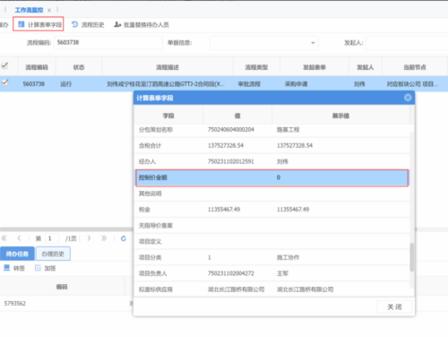Select the 项目分类 row
This screenshot has width=448, height=337.
[271, 257]
